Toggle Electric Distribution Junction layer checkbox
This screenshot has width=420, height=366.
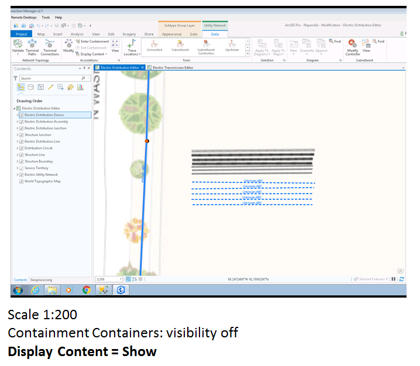[22, 129]
